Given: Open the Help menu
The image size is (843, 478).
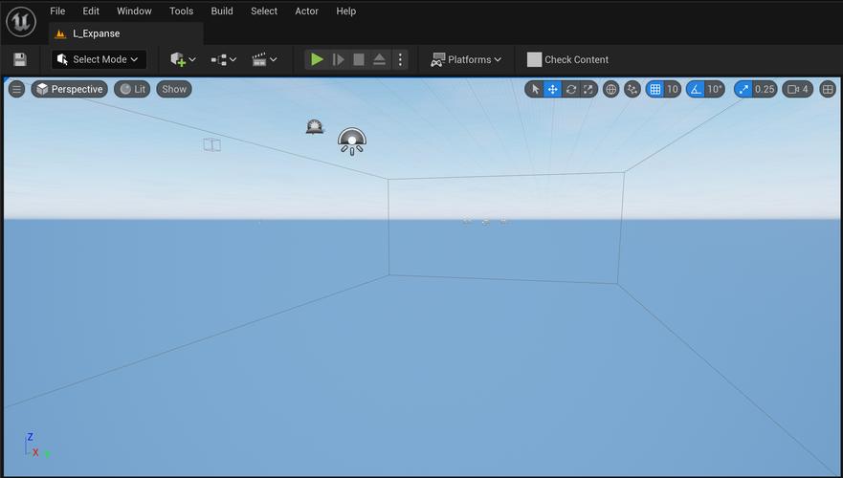Looking at the screenshot, I should point(346,11).
